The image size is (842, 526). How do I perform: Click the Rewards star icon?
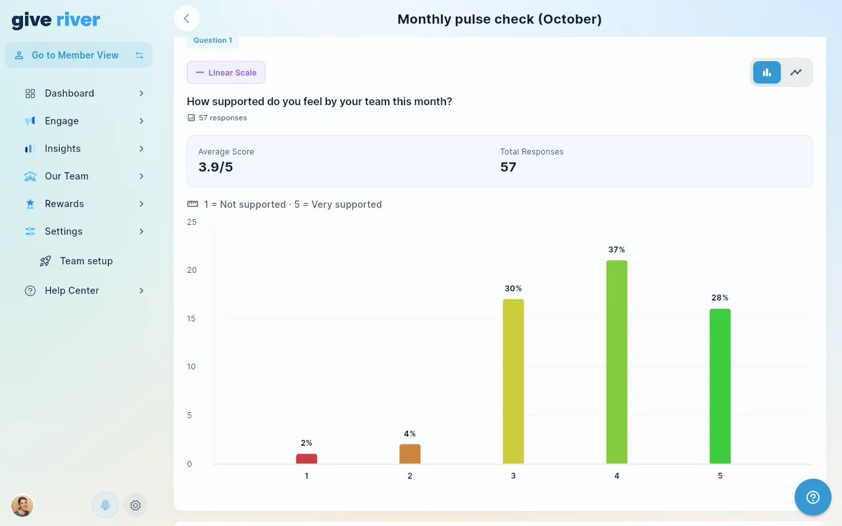coord(30,204)
